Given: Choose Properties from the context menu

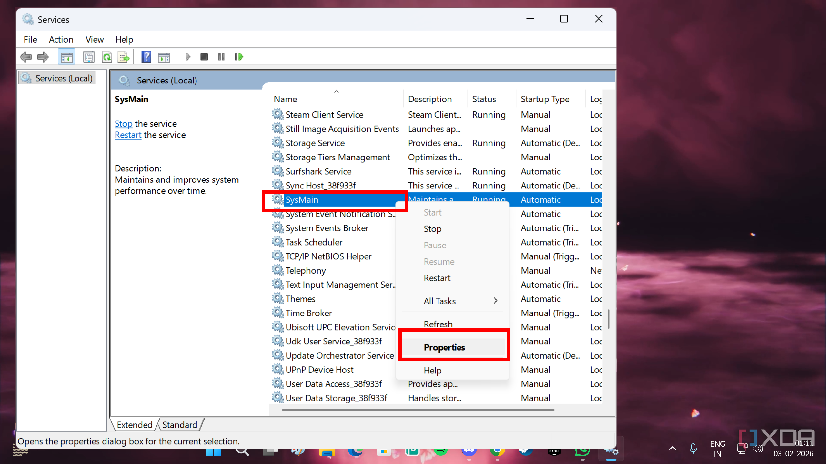Looking at the screenshot, I should click(444, 347).
